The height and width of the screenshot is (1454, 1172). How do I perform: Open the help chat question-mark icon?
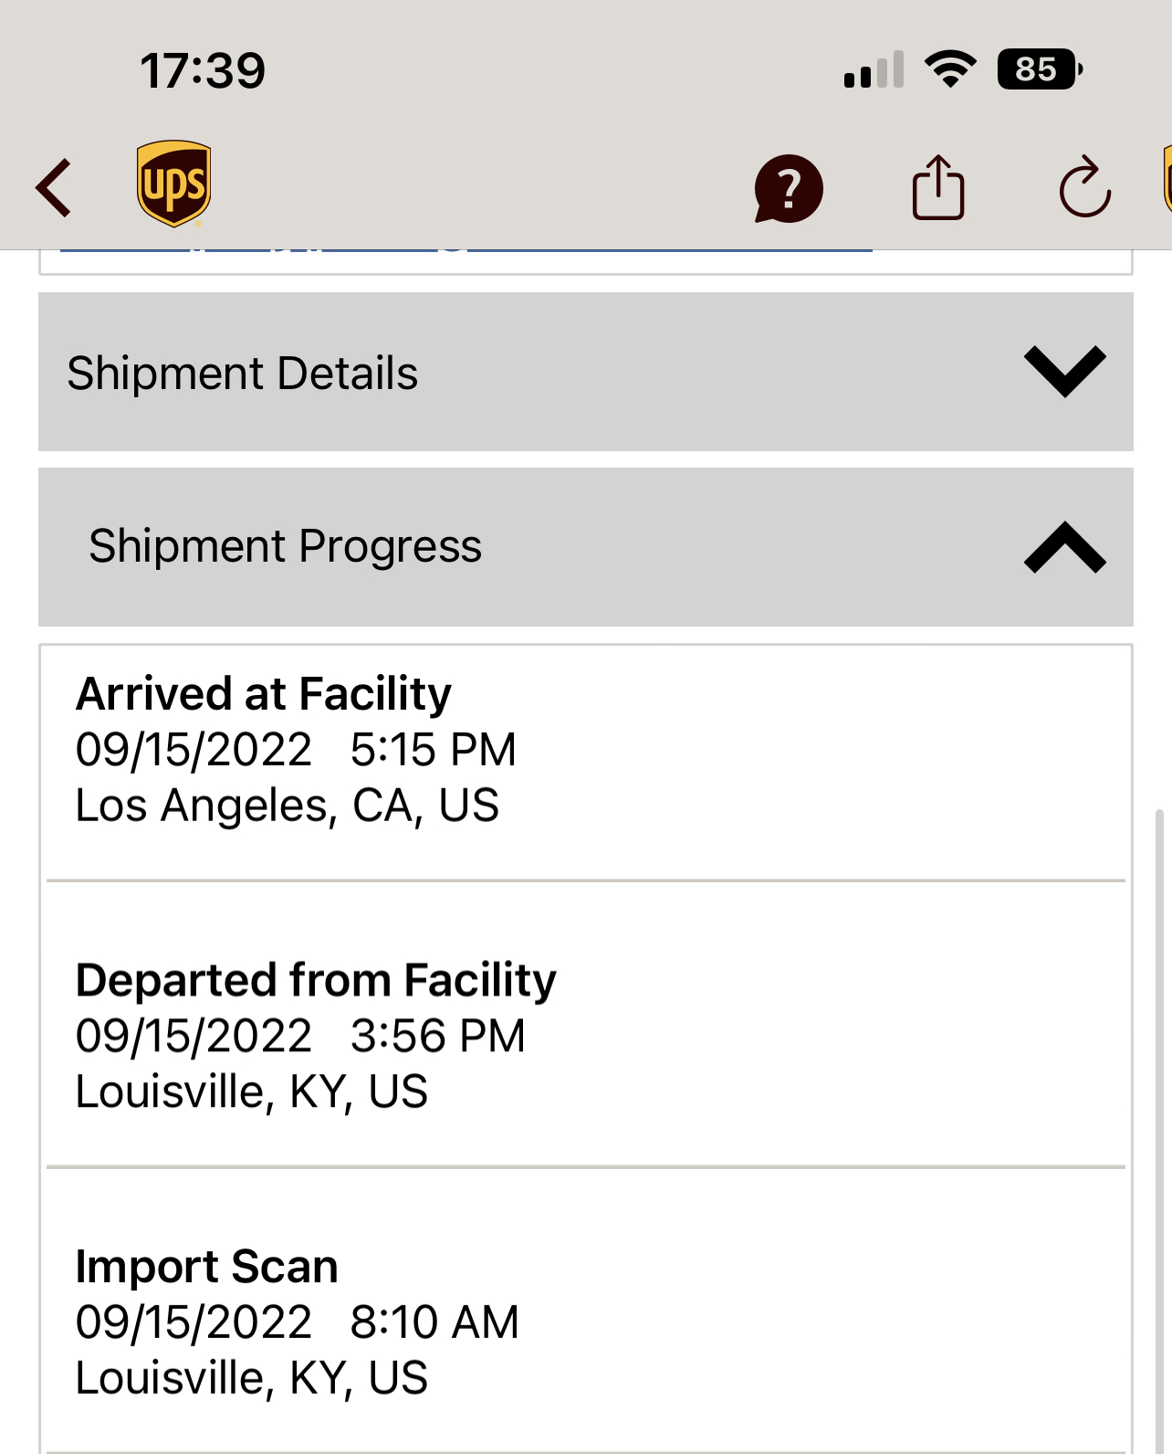(x=789, y=188)
